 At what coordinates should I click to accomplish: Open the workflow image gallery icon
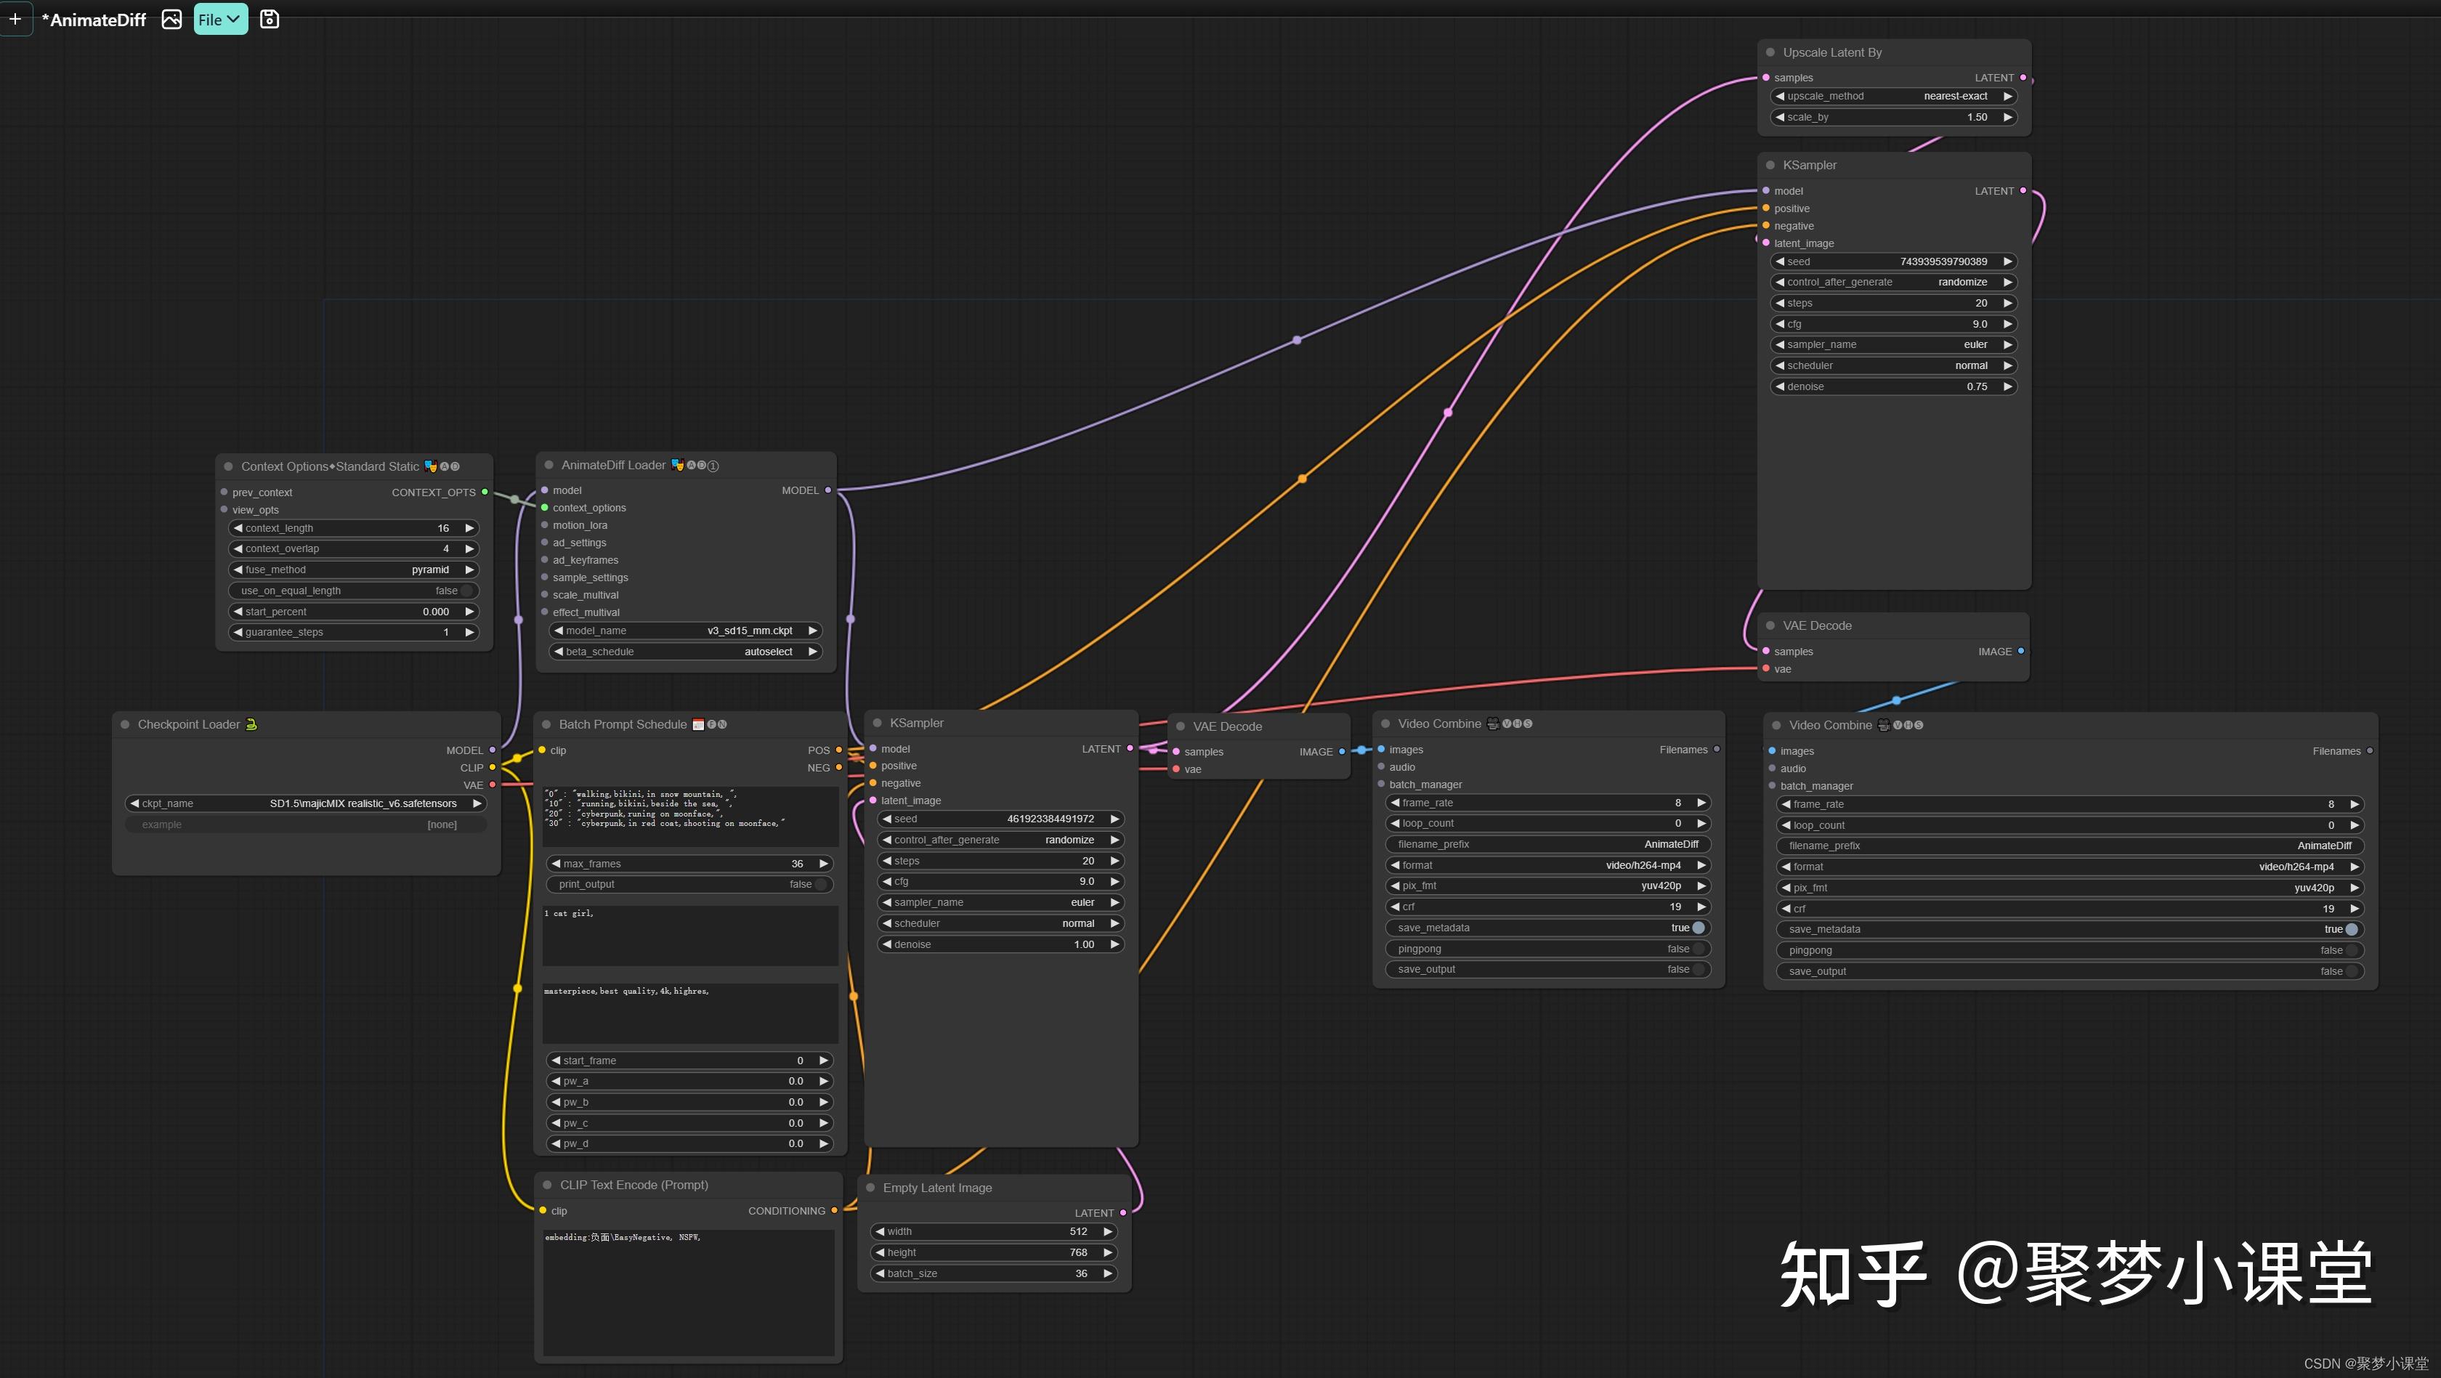coord(171,19)
